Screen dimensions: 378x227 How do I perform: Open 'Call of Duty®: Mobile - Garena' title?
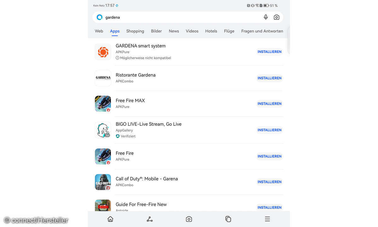pyautogui.click(x=147, y=179)
